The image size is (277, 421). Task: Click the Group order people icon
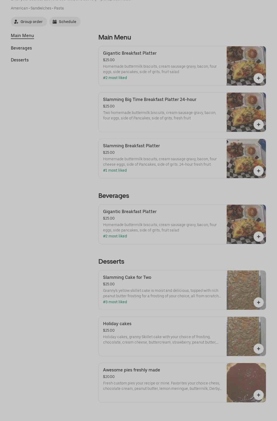[16, 22]
